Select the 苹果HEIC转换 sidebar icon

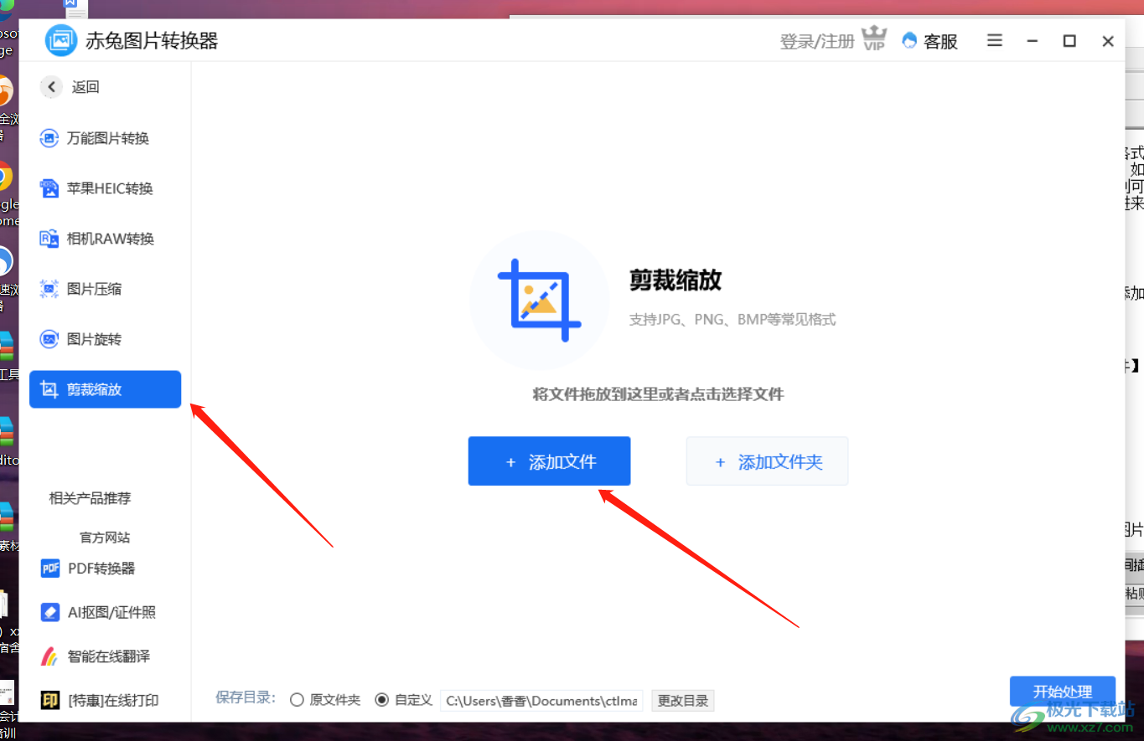pyautogui.click(x=49, y=188)
